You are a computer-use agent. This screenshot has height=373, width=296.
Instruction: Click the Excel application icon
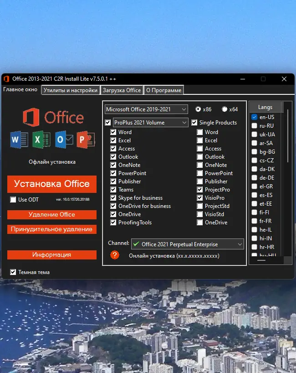[41, 140]
